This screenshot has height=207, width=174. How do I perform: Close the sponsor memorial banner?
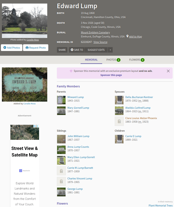[168, 71]
